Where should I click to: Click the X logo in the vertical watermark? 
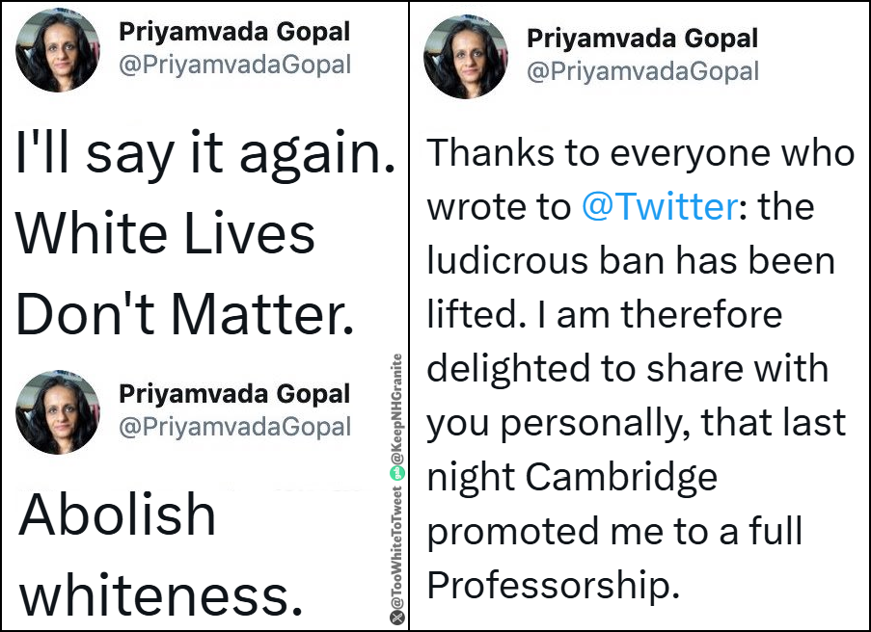pos(396,618)
